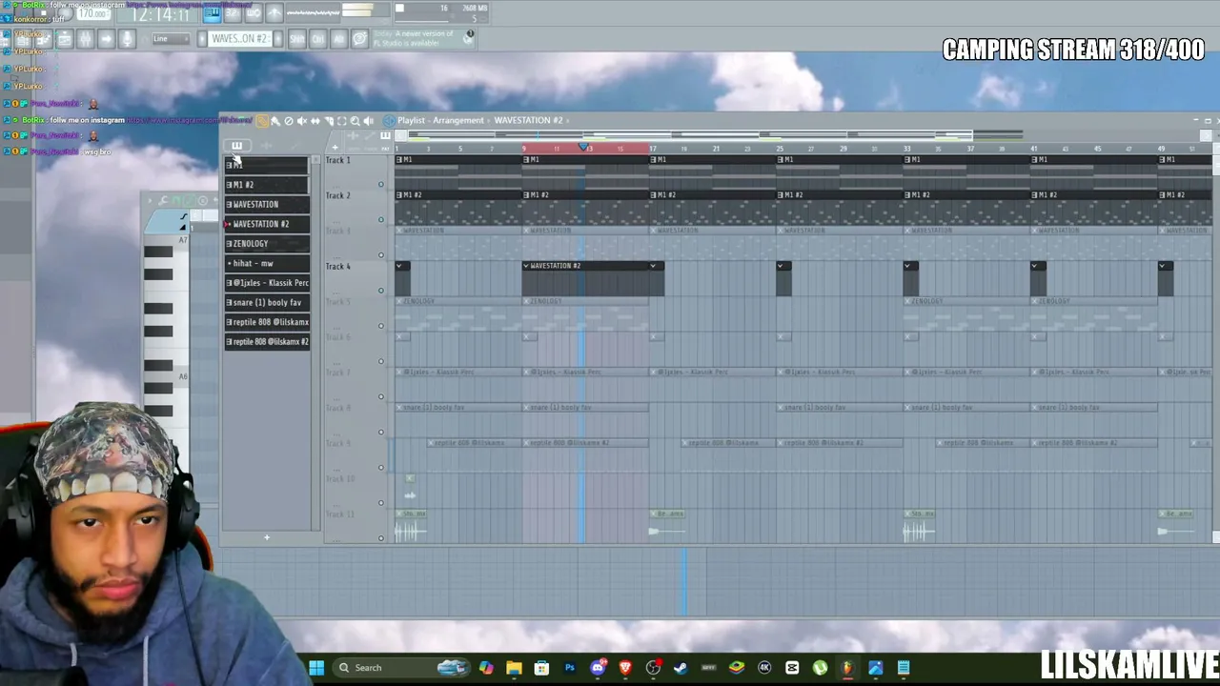Screen dimensions: 1220x686
Task: Open the Playlist options menu icon
Action: 389,121
